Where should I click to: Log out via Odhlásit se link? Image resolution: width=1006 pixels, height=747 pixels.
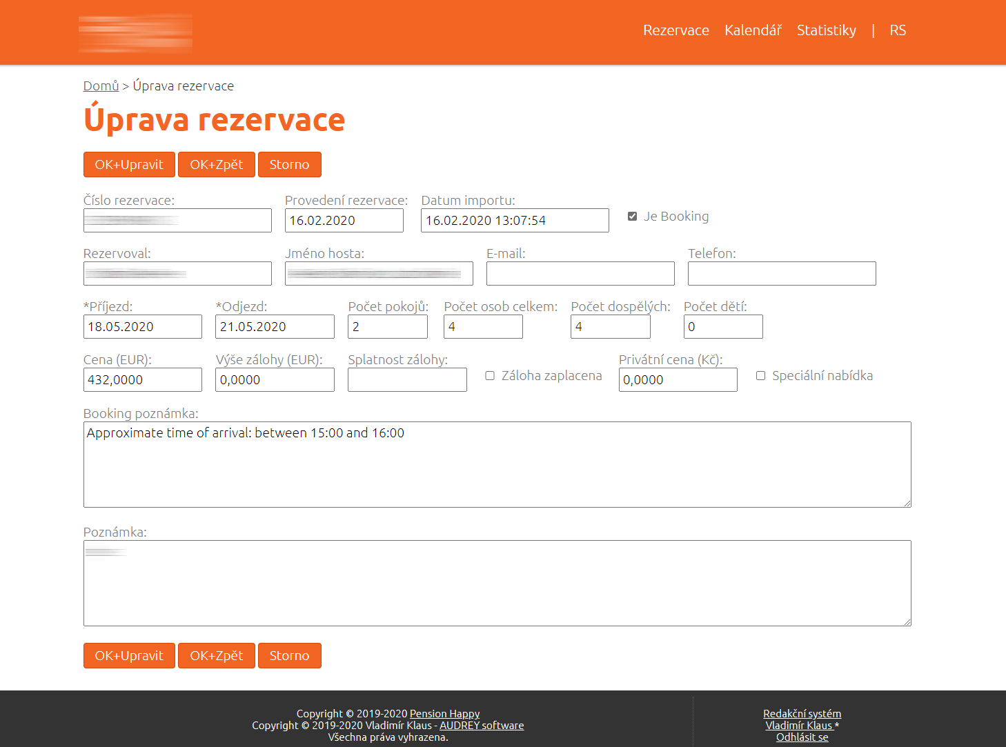(x=802, y=737)
